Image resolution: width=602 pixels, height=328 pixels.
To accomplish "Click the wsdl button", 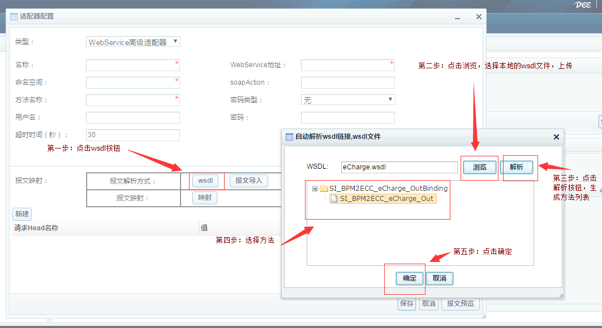I will [205, 181].
